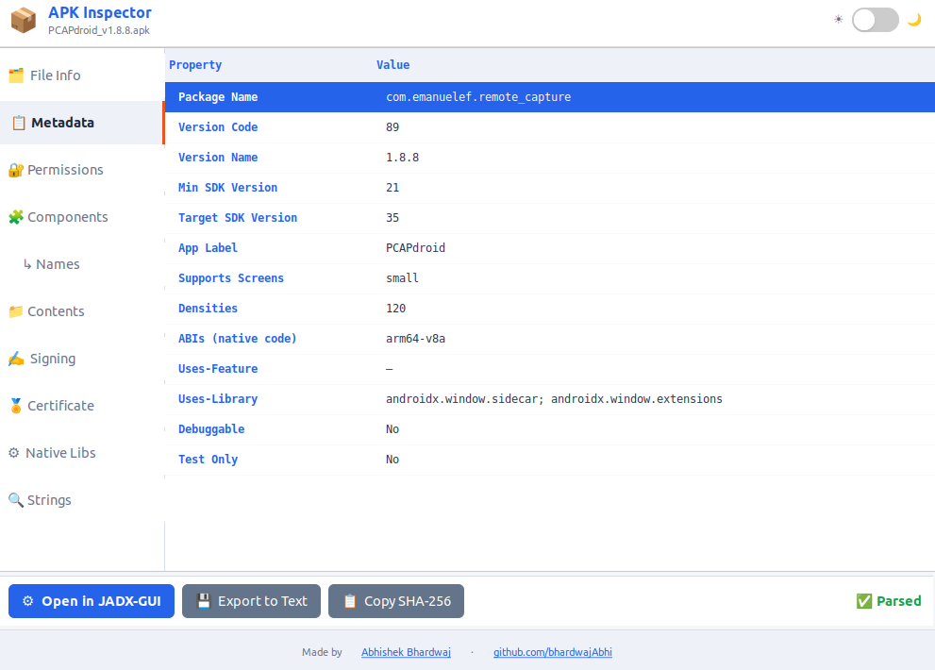Open the File Info tab

(x=82, y=75)
